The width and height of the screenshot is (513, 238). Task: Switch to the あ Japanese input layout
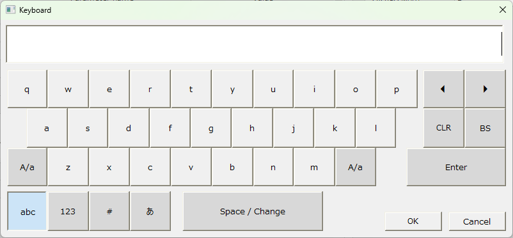point(150,211)
